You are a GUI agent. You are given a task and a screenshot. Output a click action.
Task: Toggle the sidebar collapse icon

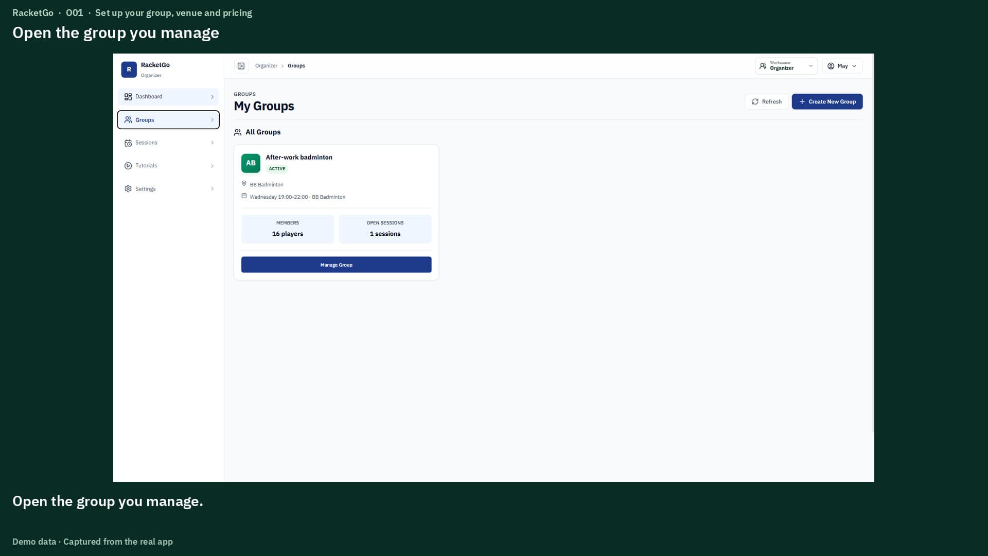tap(241, 66)
